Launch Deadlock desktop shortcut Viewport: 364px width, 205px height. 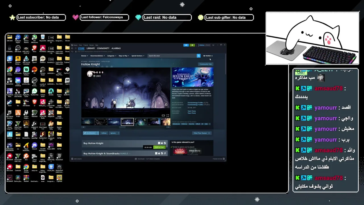43,60
